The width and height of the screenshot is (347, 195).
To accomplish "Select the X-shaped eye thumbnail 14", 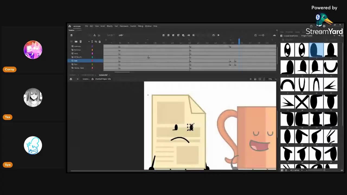I will pos(302,102).
